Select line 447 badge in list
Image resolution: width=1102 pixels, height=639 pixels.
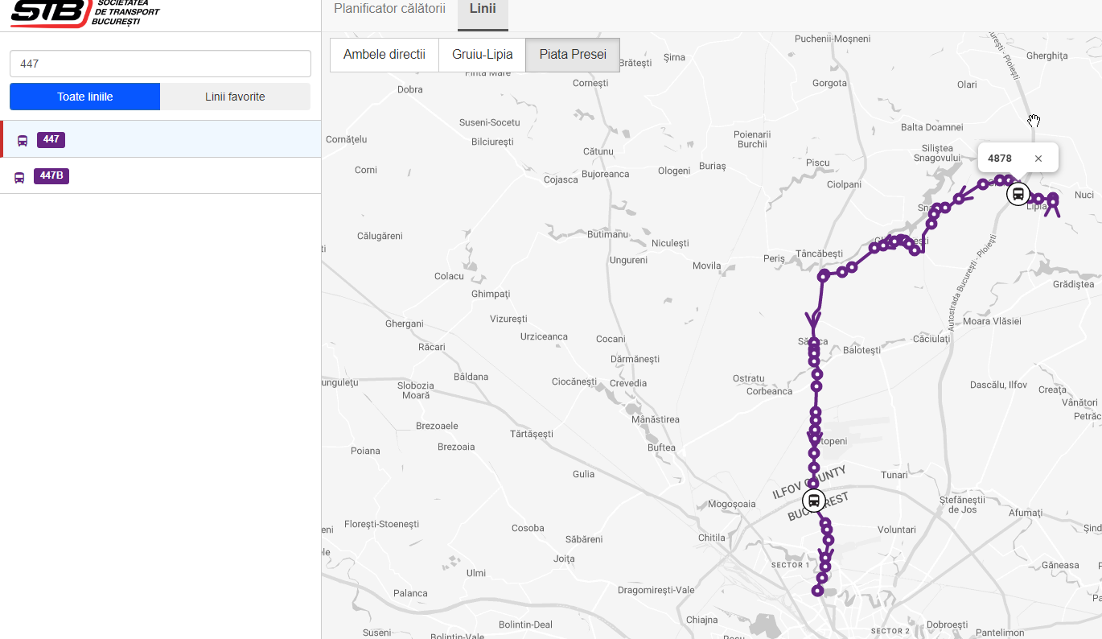[x=51, y=139]
